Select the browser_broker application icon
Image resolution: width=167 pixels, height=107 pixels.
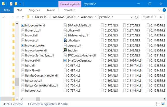point(23,45)
